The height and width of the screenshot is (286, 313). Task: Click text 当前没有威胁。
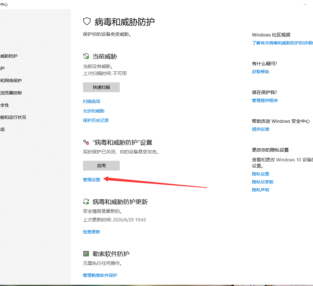[99, 66]
